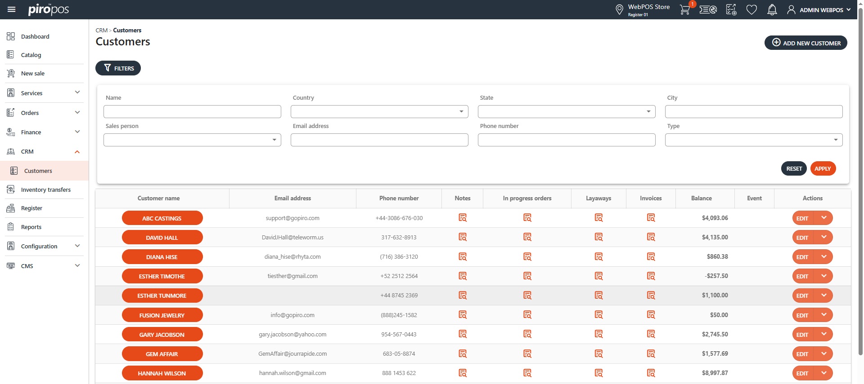Image resolution: width=864 pixels, height=384 pixels.
Task: Expand edit options arrow for Gem Affair
Action: [823, 354]
